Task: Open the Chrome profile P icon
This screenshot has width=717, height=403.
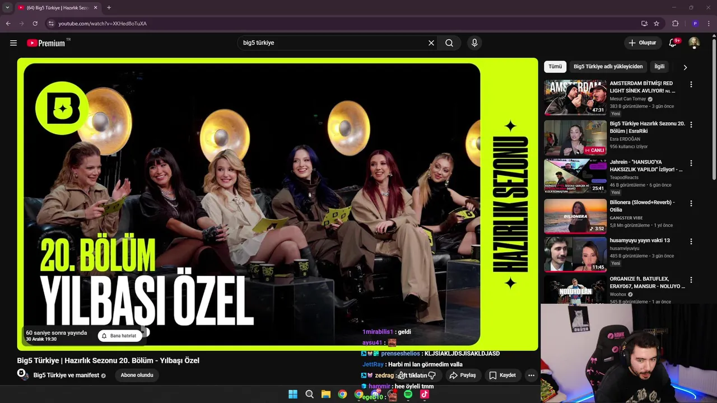Action: click(x=695, y=24)
